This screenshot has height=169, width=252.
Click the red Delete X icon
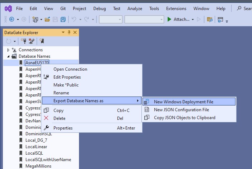pos(46,118)
